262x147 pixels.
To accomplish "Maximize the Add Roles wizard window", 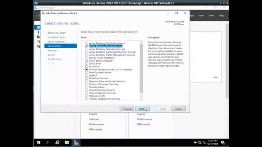I will point(176,13).
